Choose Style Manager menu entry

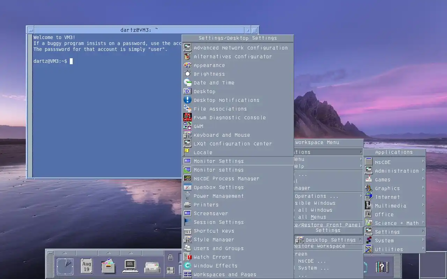click(237, 239)
